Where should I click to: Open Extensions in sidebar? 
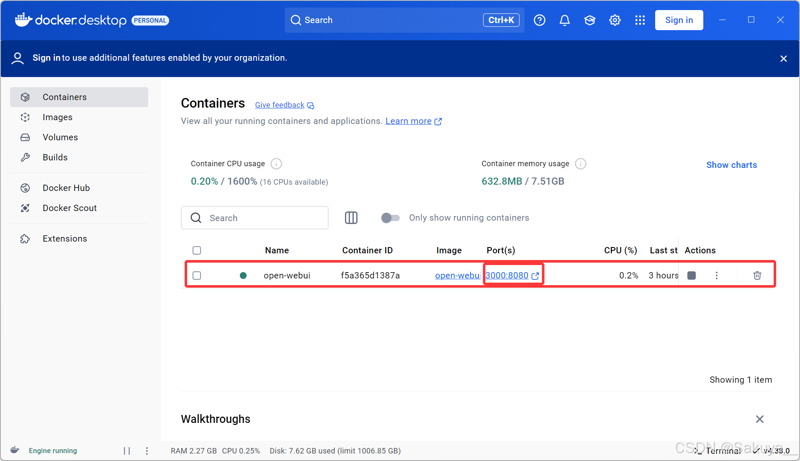pyautogui.click(x=79, y=239)
